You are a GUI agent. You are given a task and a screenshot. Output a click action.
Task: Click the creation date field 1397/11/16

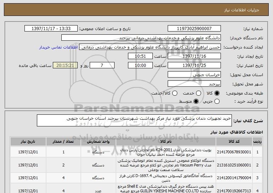[194, 56]
